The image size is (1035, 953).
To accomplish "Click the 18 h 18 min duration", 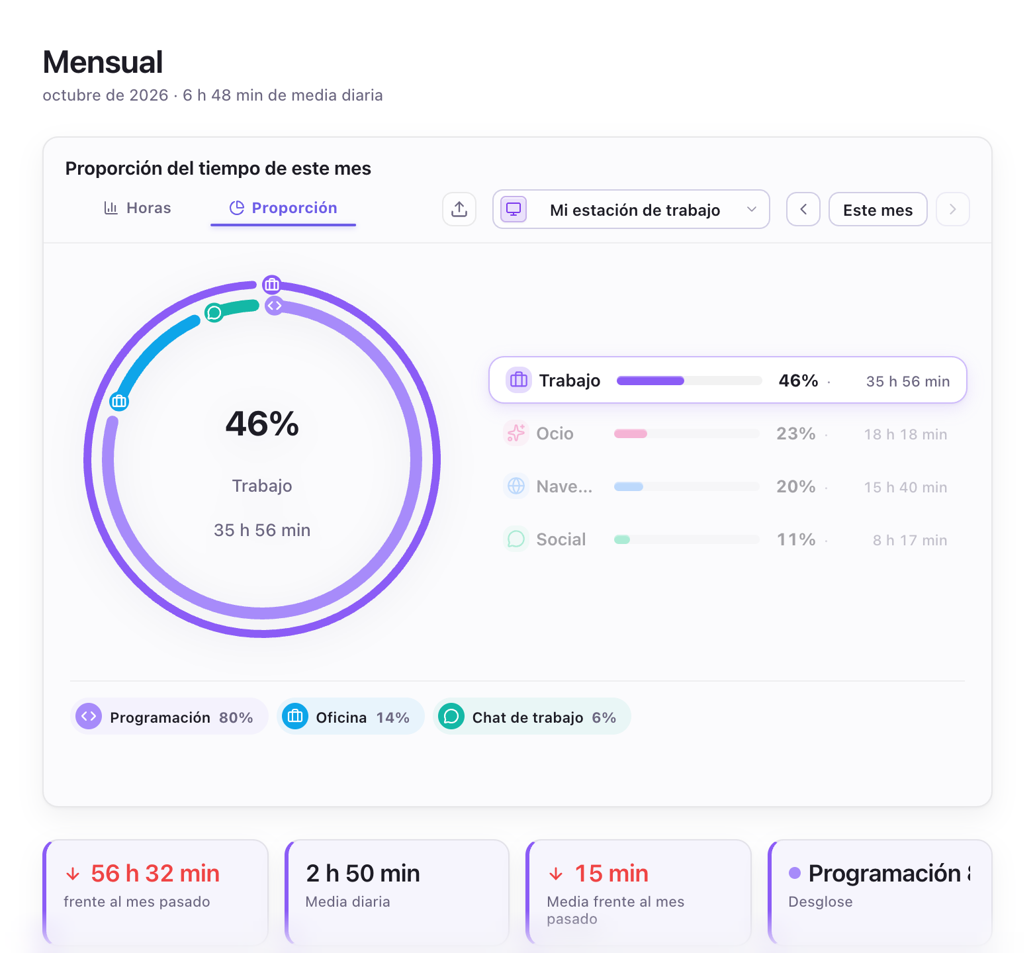I will (x=905, y=434).
